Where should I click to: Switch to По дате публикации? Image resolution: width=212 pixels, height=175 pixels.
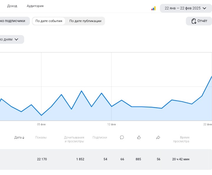(85, 21)
